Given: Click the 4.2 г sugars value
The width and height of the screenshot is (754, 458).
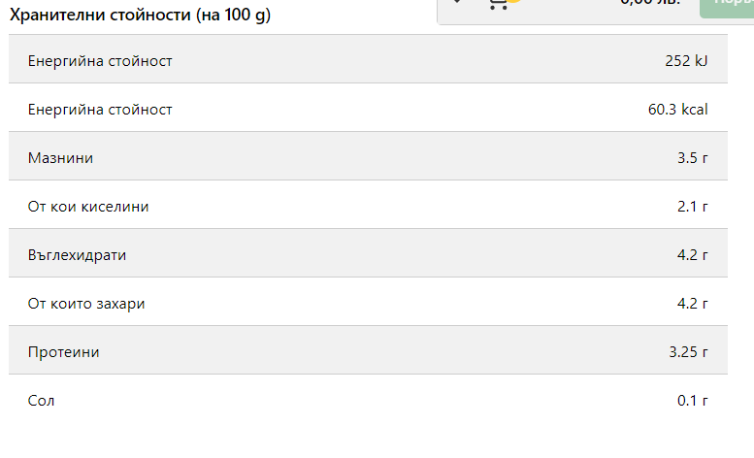Looking at the screenshot, I should click(693, 304).
